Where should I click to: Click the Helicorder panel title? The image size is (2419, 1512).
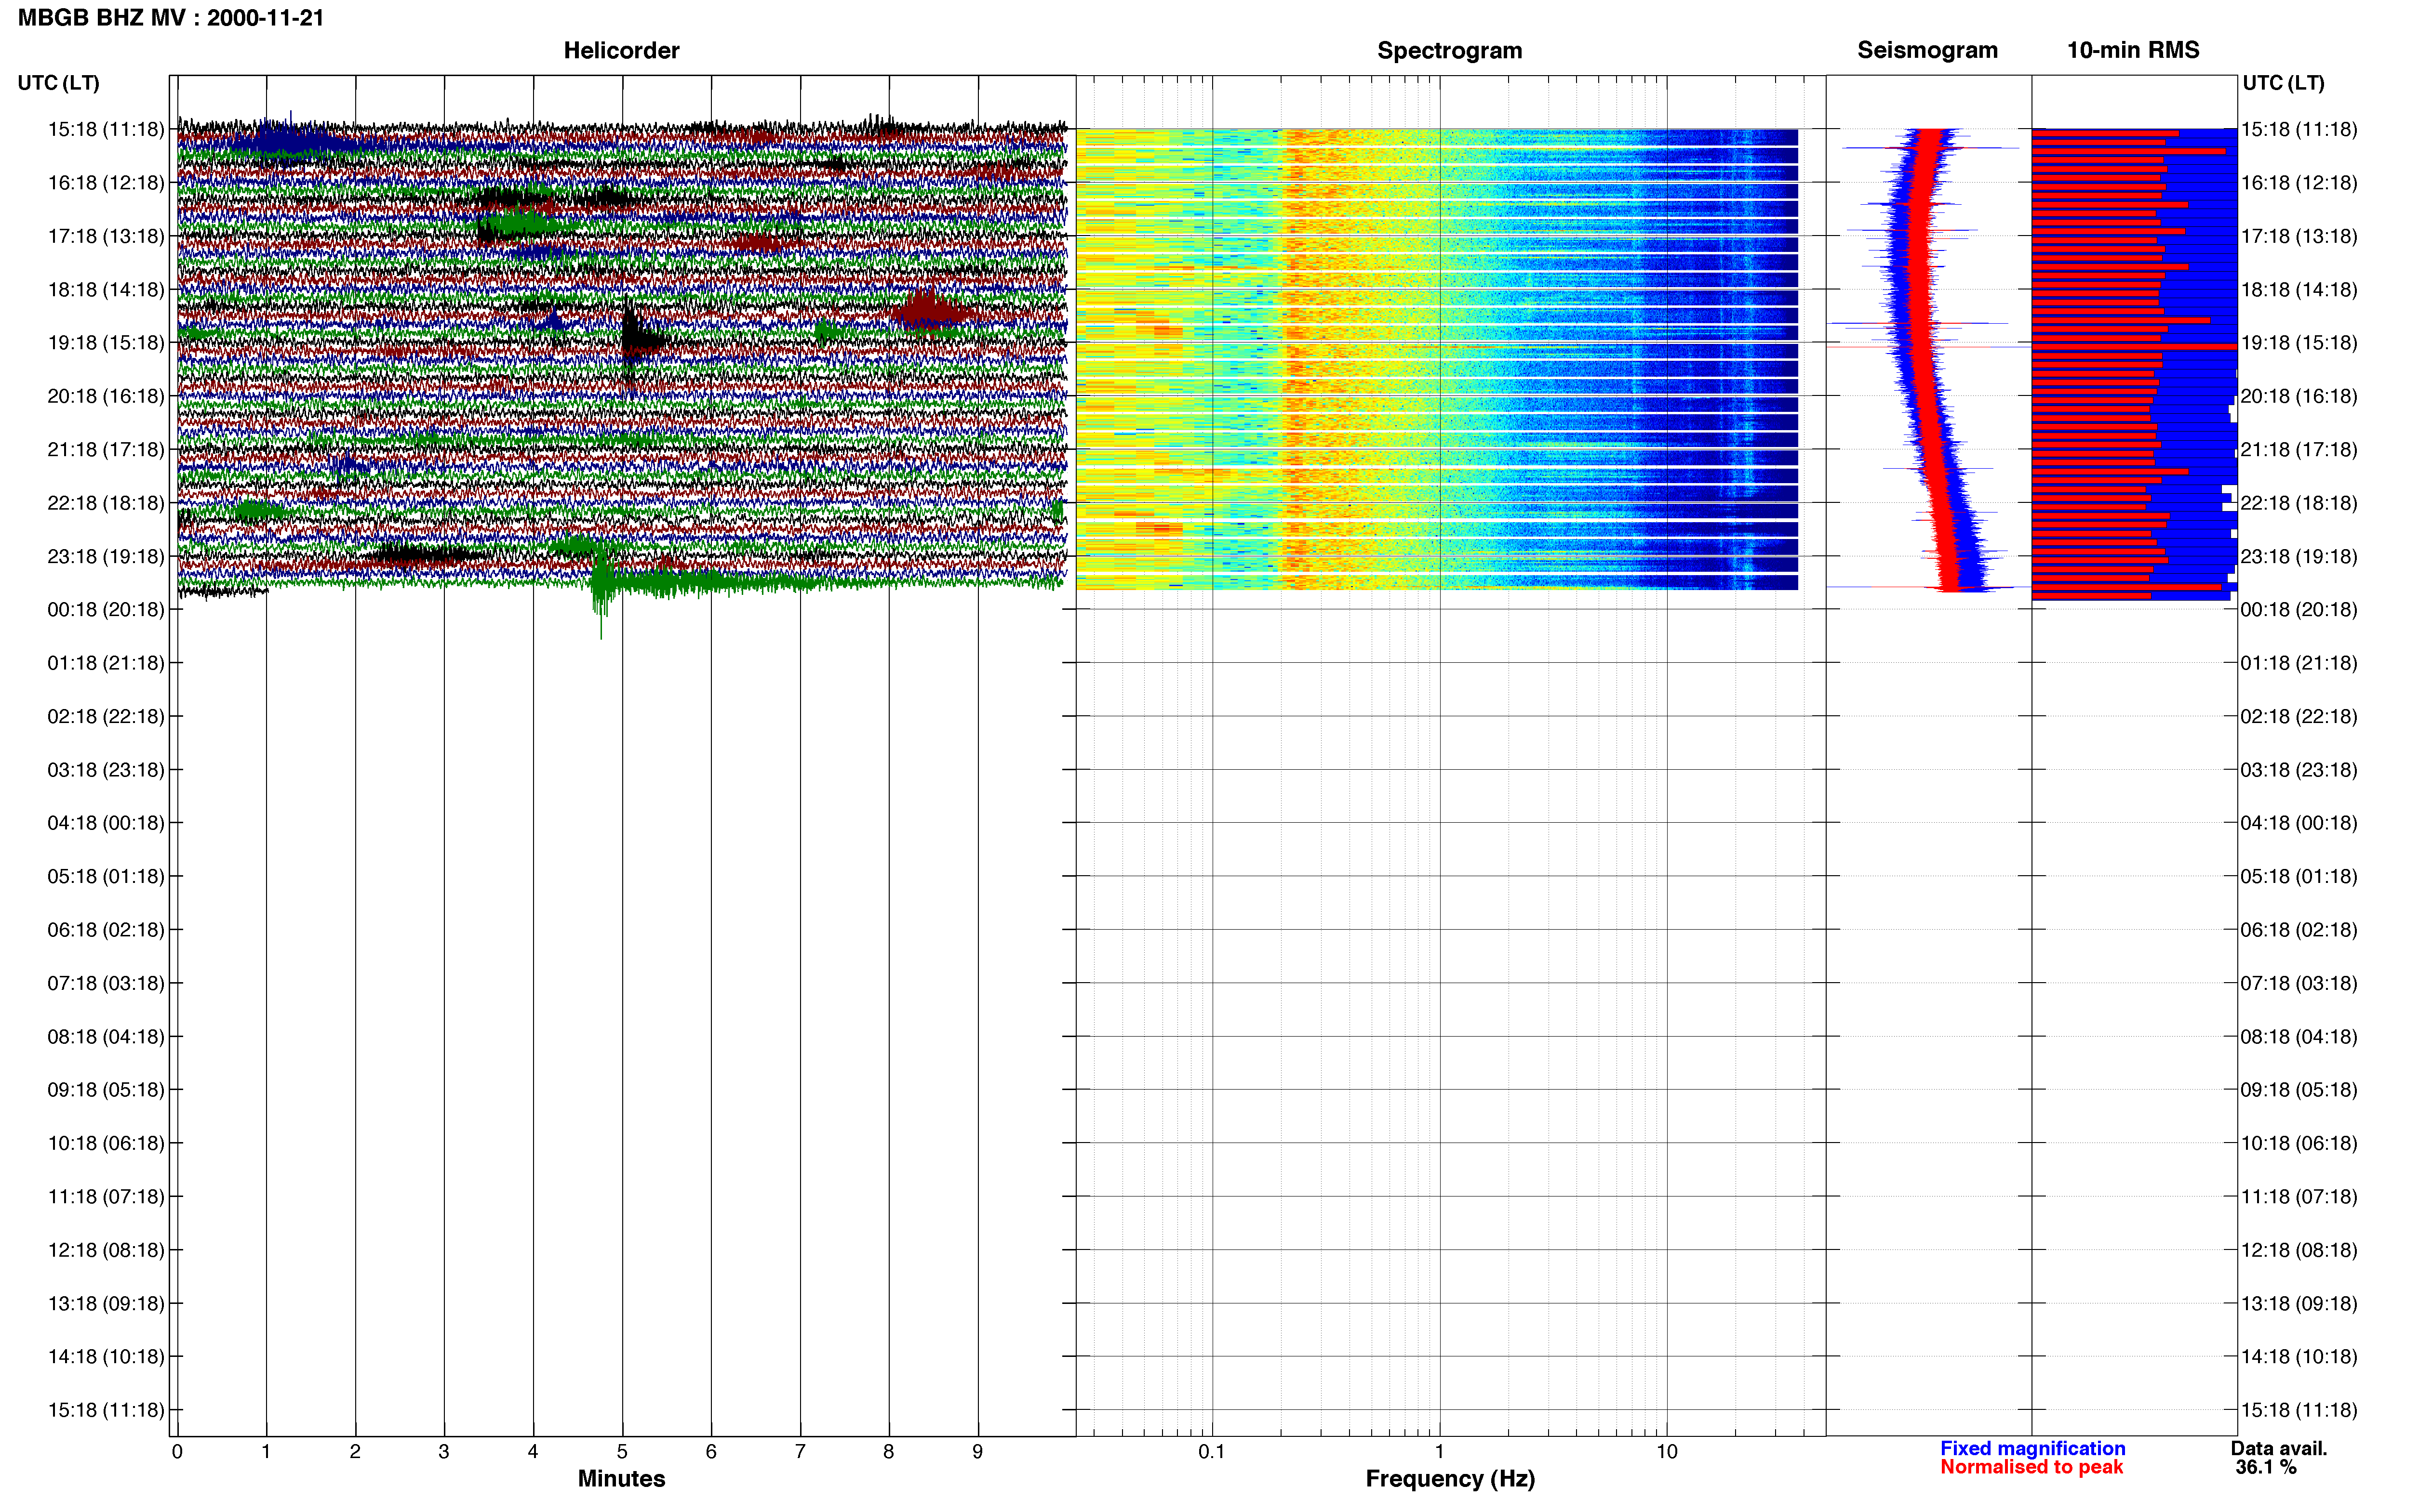tap(621, 50)
